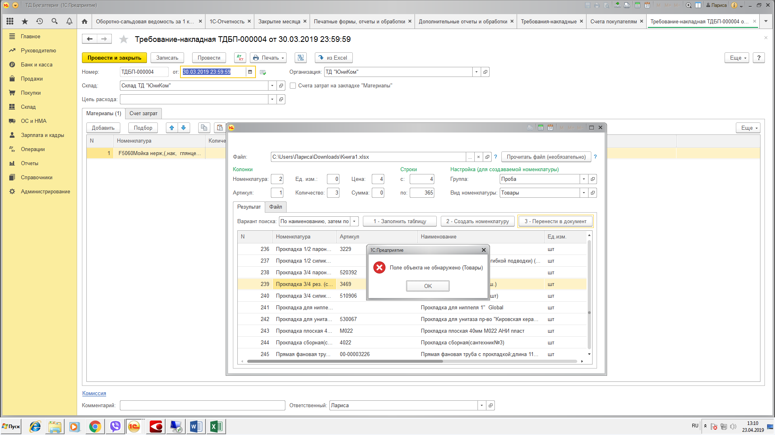Image resolution: width=775 pixels, height=435 pixels.
Task: Click OK in the error message
Action: (428, 286)
